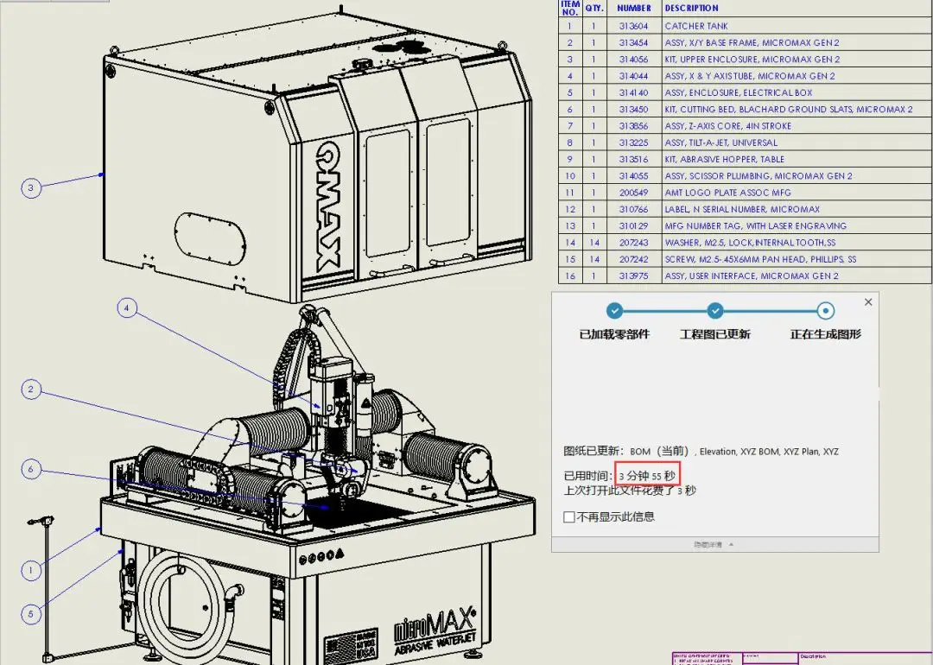Viewport: 933px width, 665px height.
Task: Select balloon number 4 on the drawing
Action: click(x=127, y=308)
